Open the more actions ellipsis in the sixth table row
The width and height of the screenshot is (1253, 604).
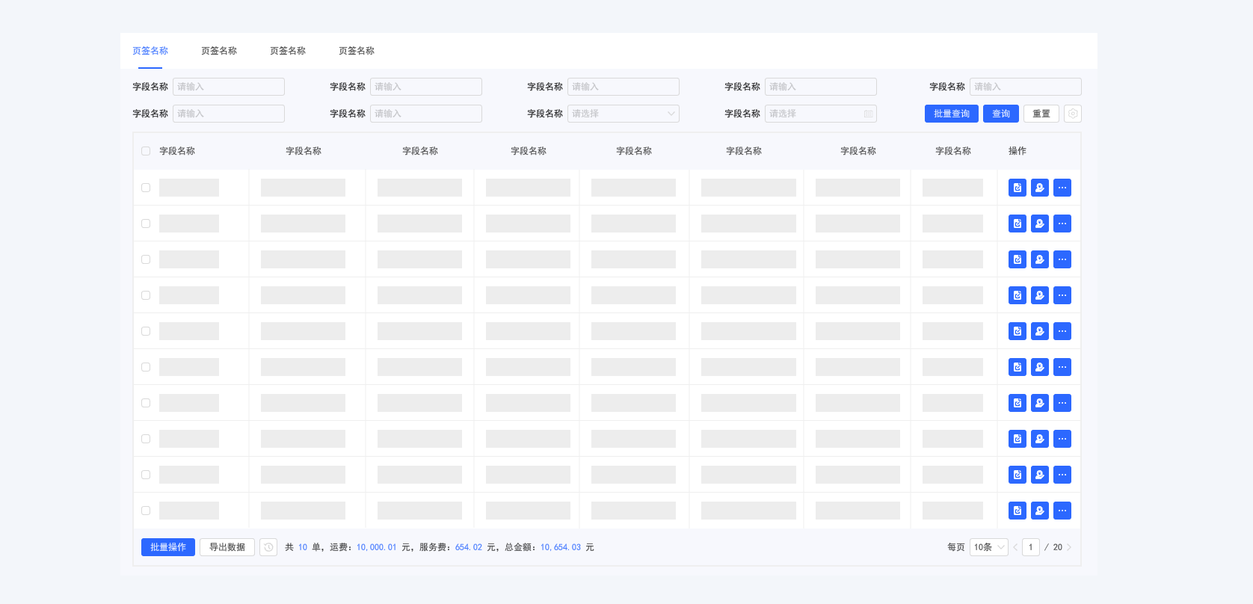(x=1062, y=367)
